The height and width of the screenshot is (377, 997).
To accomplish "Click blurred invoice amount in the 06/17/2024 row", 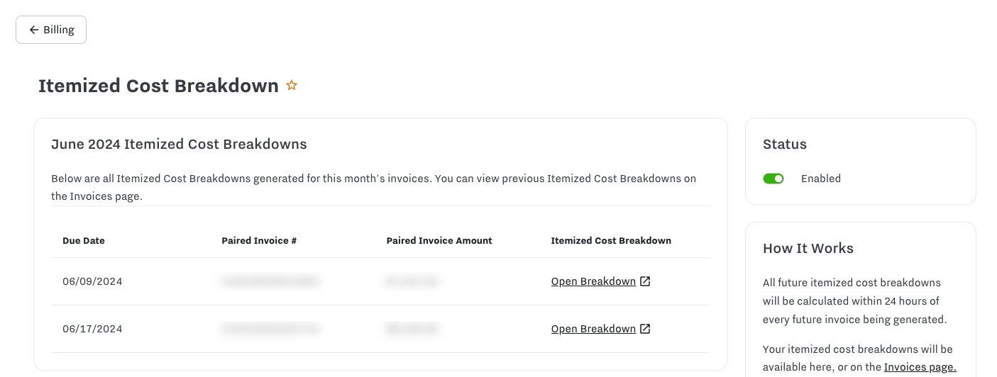I will coord(412,329).
